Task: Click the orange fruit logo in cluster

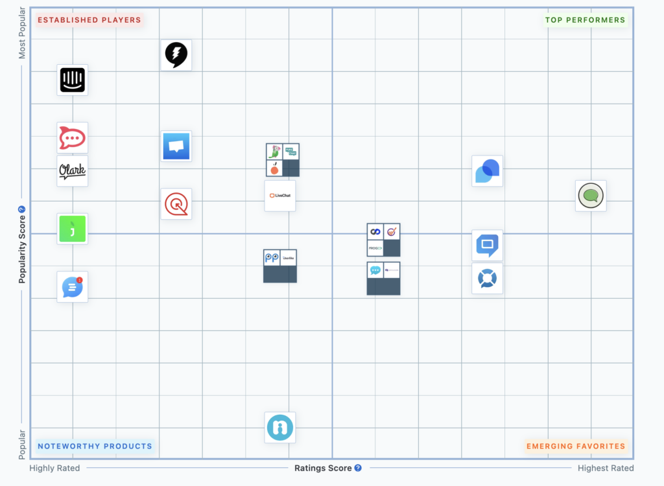Action: [274, 168]
